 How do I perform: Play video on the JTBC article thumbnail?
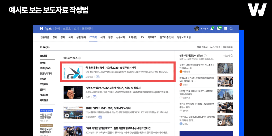coord(220,123)
